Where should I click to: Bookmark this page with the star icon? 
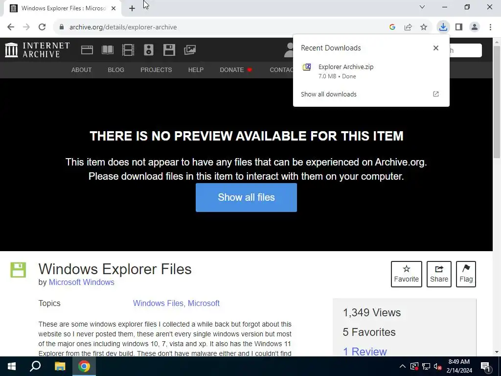[x=424, y=27]
